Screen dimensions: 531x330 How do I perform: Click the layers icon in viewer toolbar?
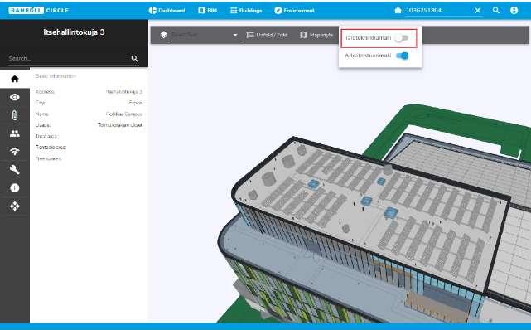[163, 35]
